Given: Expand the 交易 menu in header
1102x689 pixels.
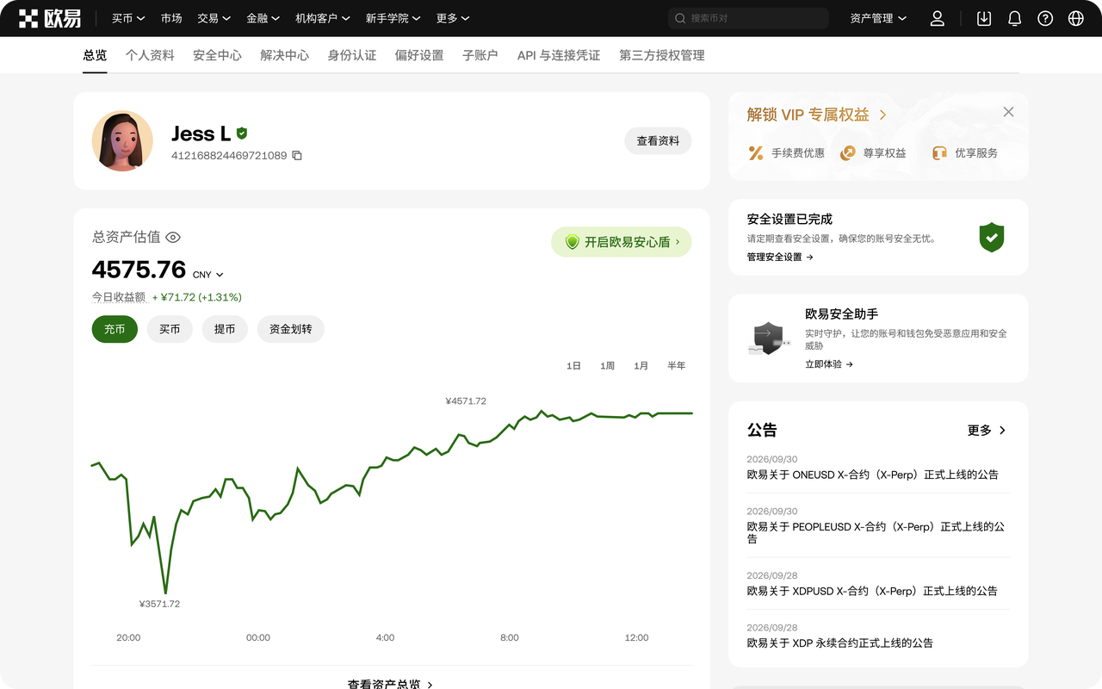Looking at the screenshot, I should [x=214, y=18].
